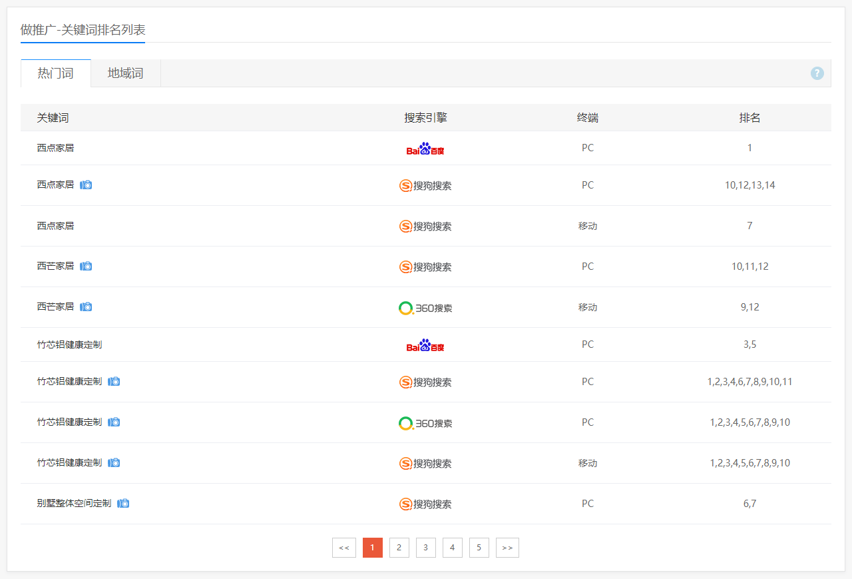The width and height of the screenshot is (852, 579).
Task: Click camera icon for 西芒家居 360搜索 row
Action: click(86, 306)
